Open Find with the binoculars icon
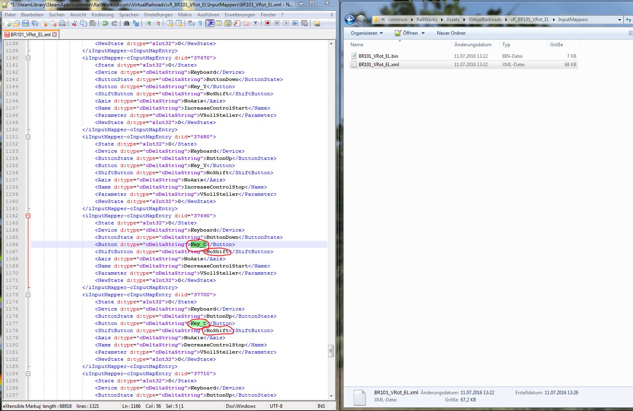The image size is (633, 411). (x=126, y=24)
